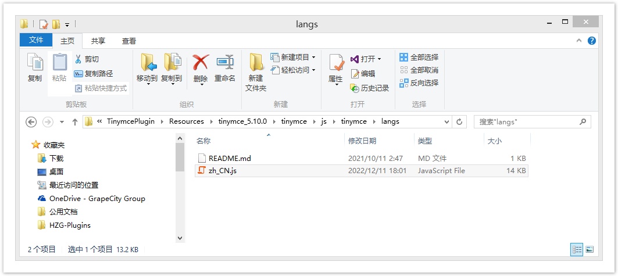Open the Easy access (轻松访问) dropdown arrow
The image size is (618, 276).
[314, 70]
